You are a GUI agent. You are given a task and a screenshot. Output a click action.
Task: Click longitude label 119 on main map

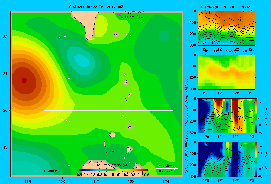coord(28,181)
